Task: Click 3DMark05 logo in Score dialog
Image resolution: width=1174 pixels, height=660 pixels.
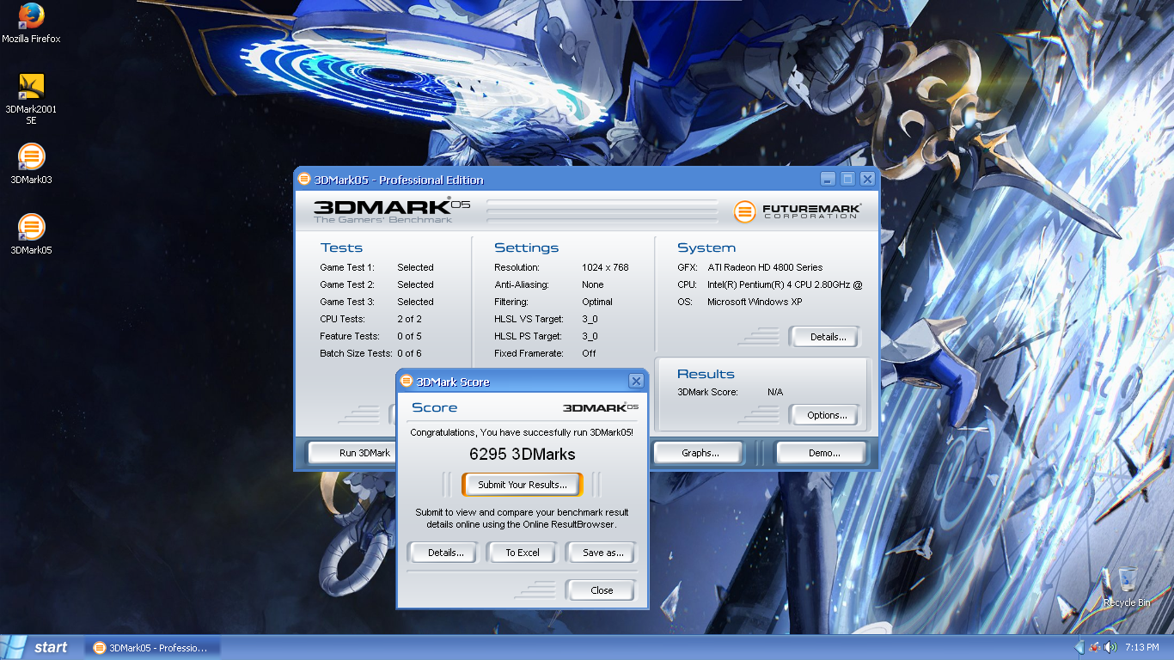Action: 601,407
